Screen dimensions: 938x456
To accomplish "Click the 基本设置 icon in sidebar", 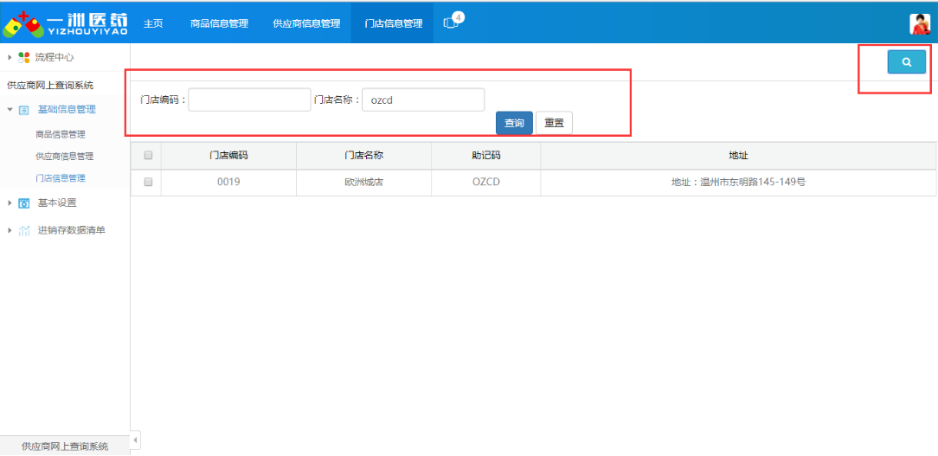I will [23, 203].
